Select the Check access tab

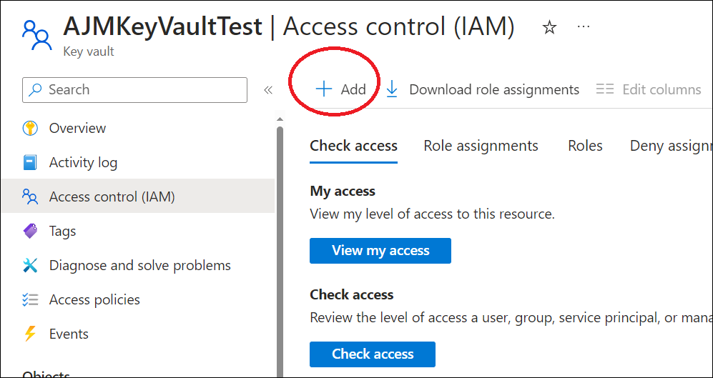pos(353,146)
